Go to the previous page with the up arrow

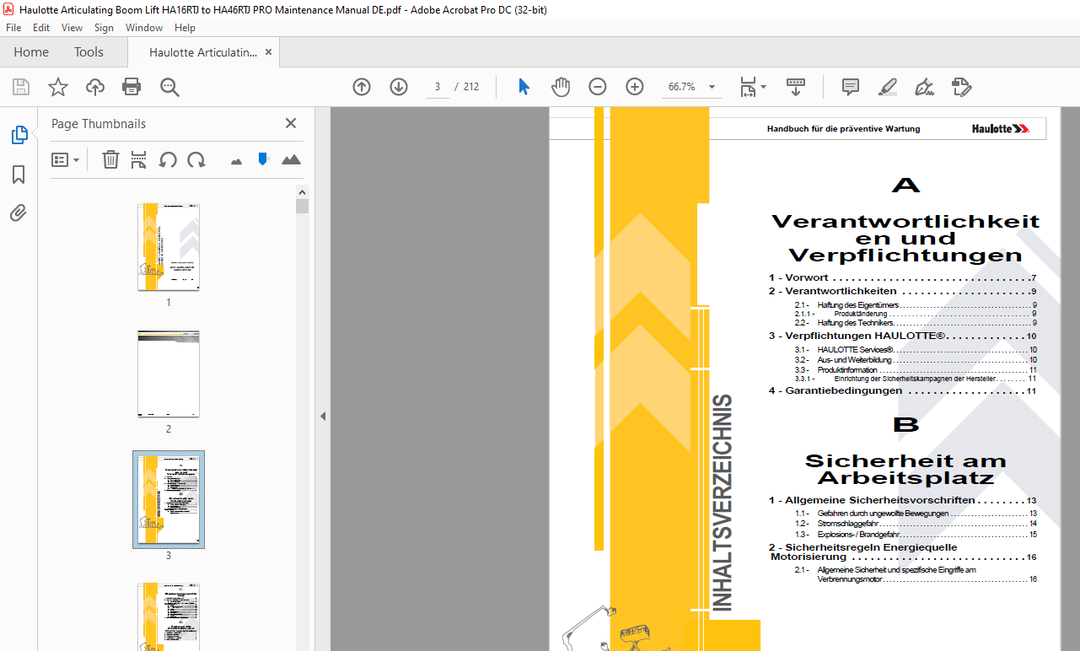pyautogui.click(x=362, y=87)
